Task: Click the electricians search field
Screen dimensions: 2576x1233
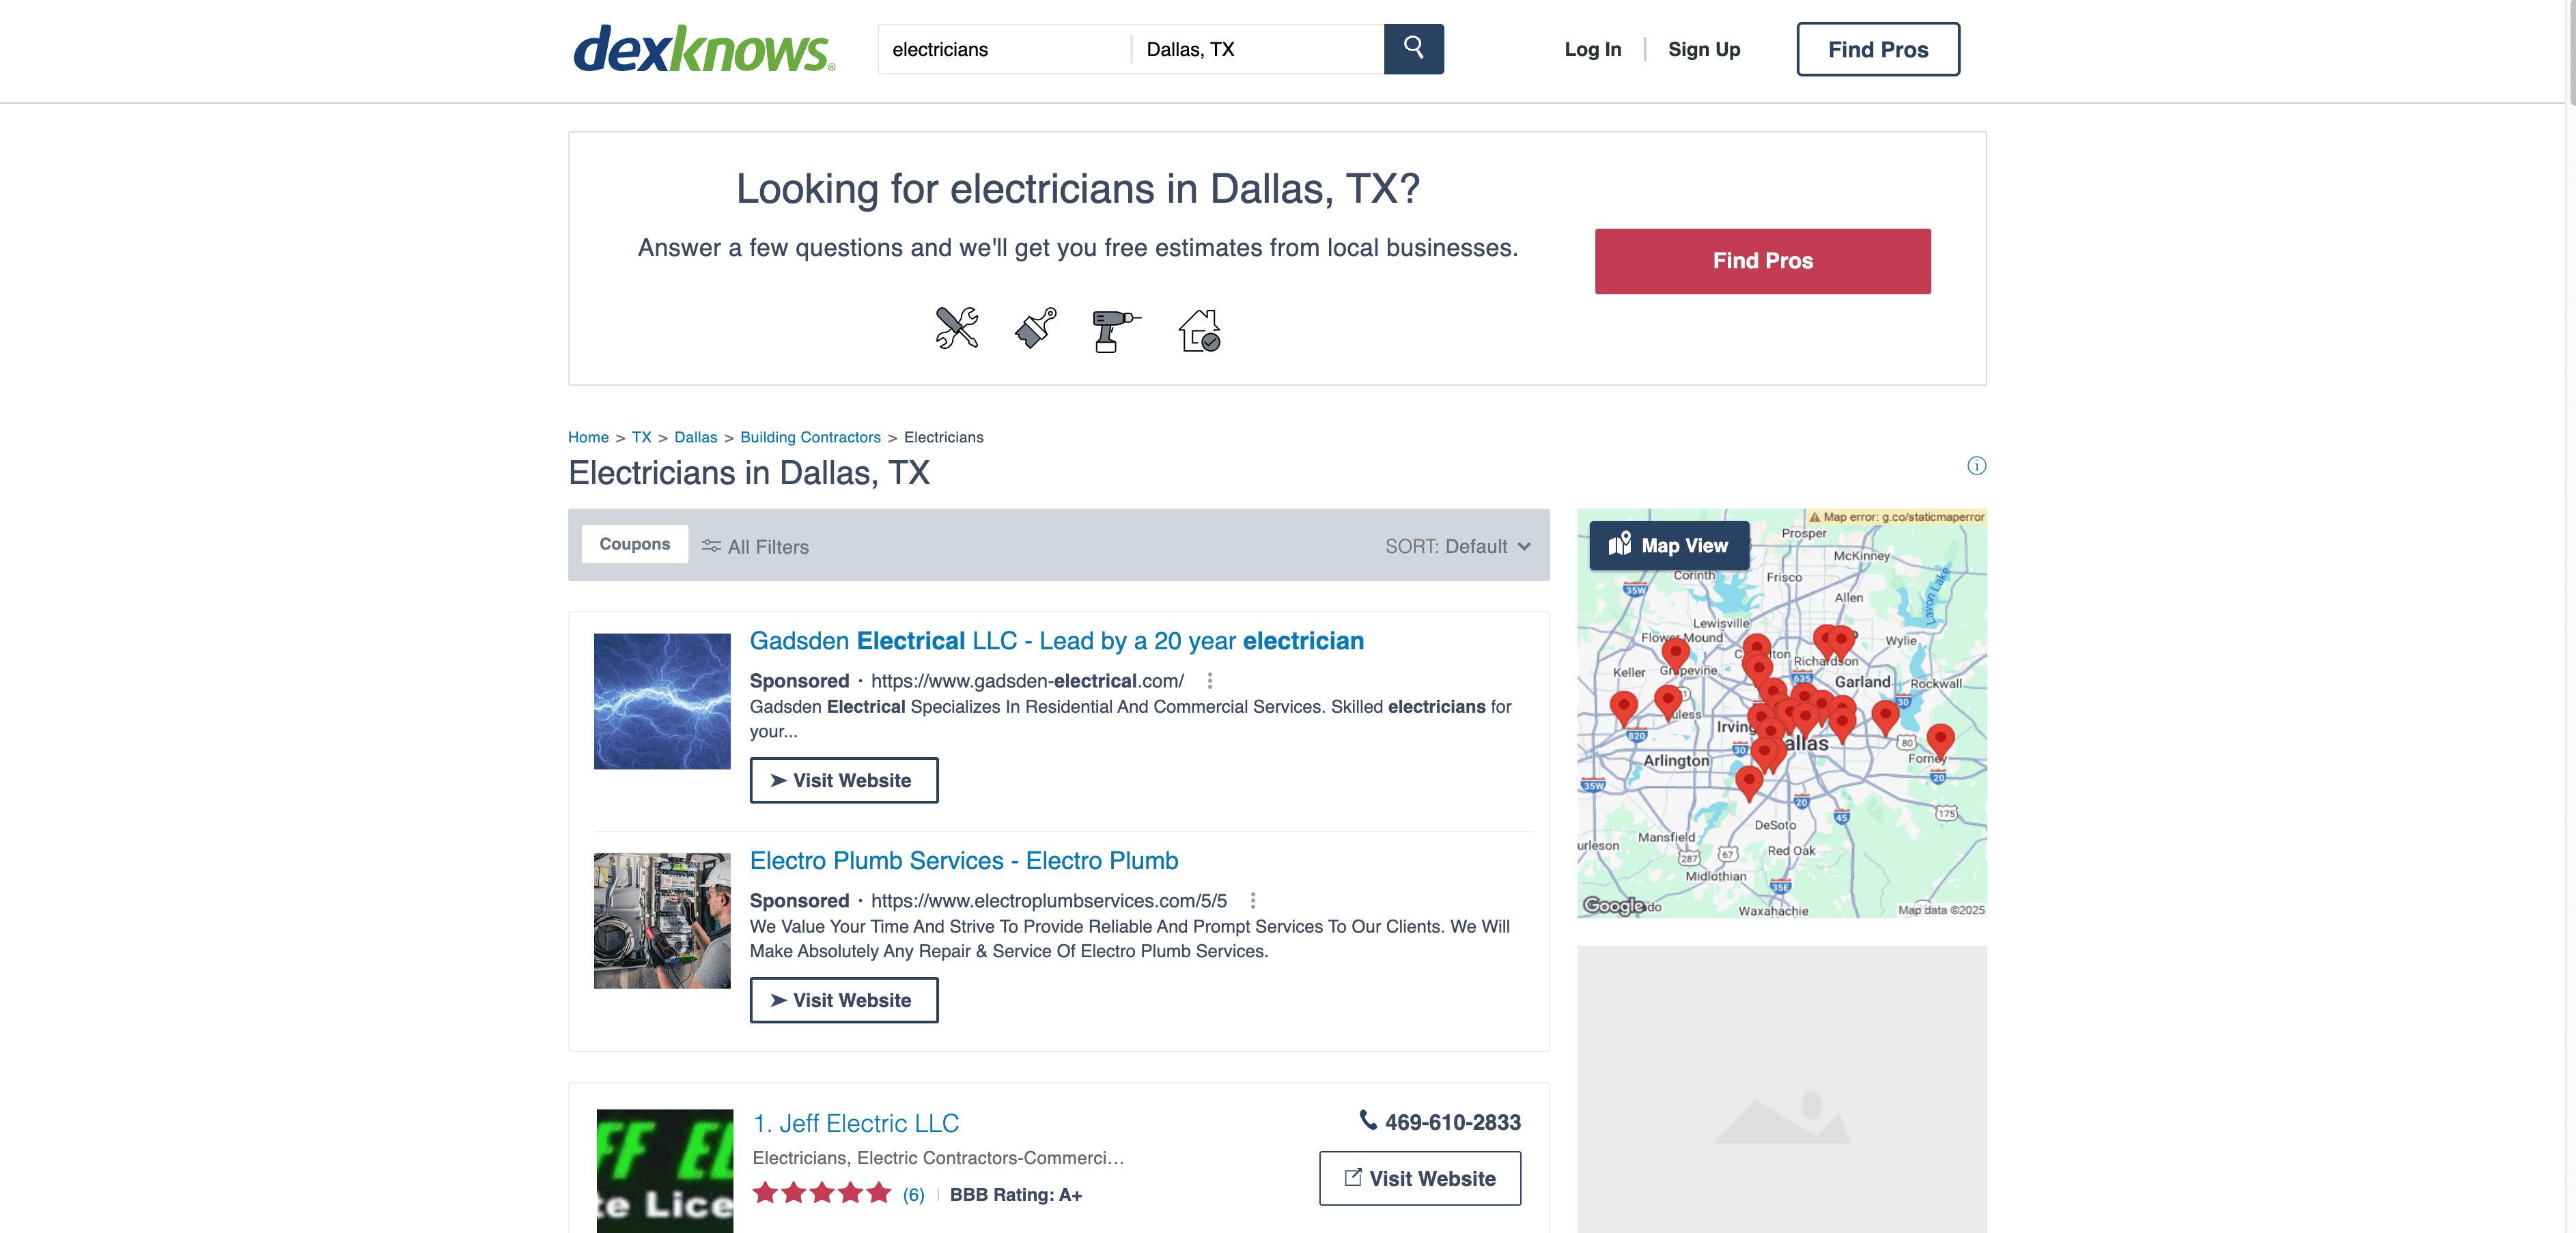Action: (1003, 50)
